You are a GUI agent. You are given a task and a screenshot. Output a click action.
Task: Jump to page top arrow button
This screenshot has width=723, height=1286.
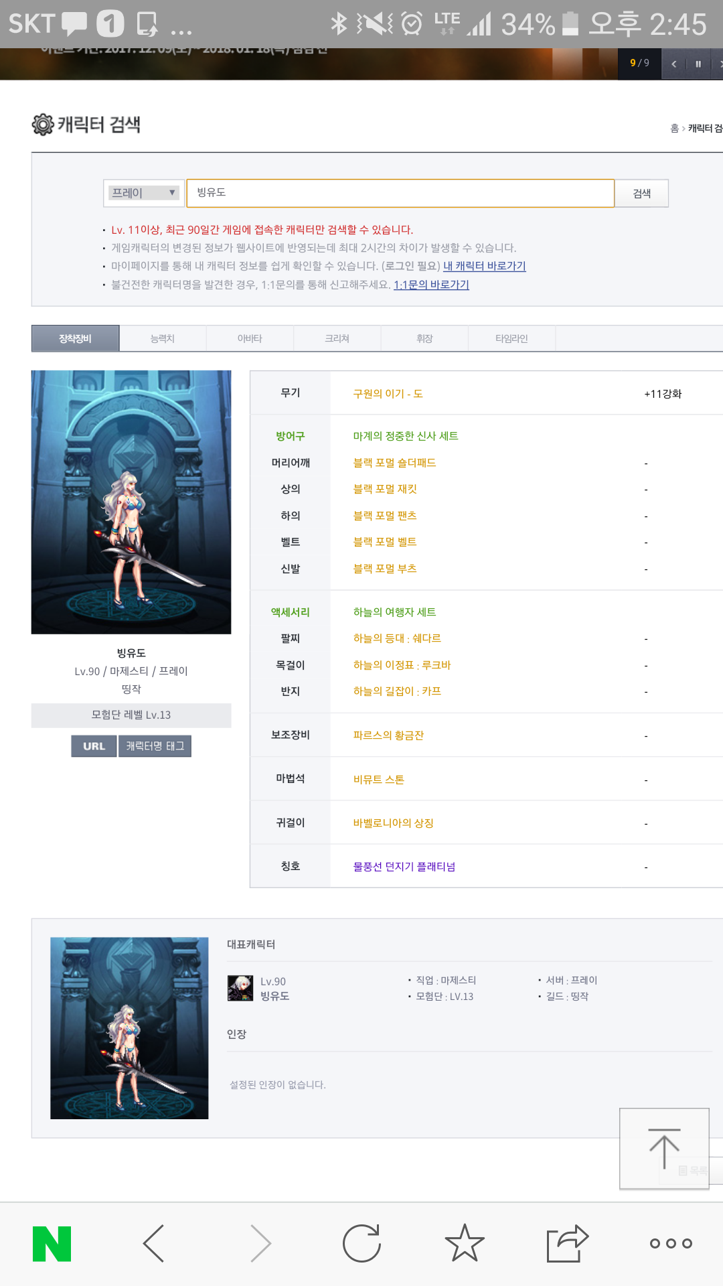point(664,1149)
